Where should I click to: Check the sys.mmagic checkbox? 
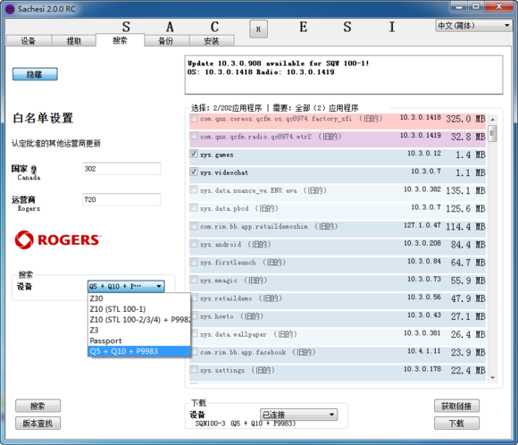point(194,280)
